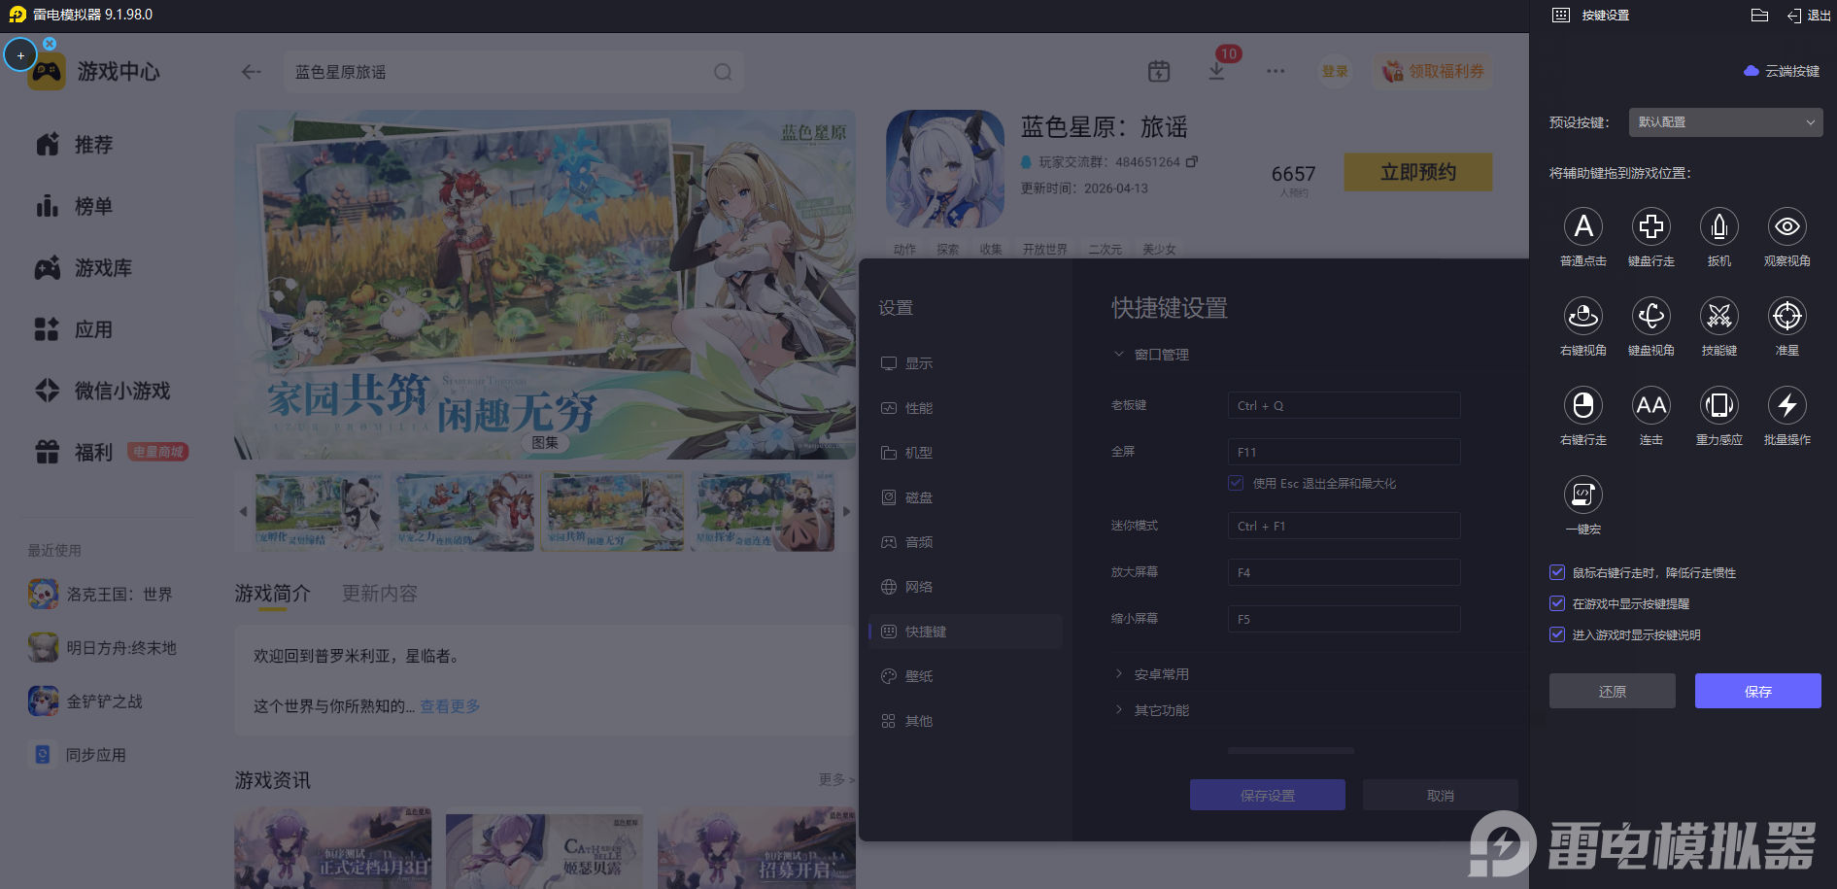The width and height of the screenshot is (1837, 889).
Task: Switch to 机型 settings tab
Action: coord(966,453)
